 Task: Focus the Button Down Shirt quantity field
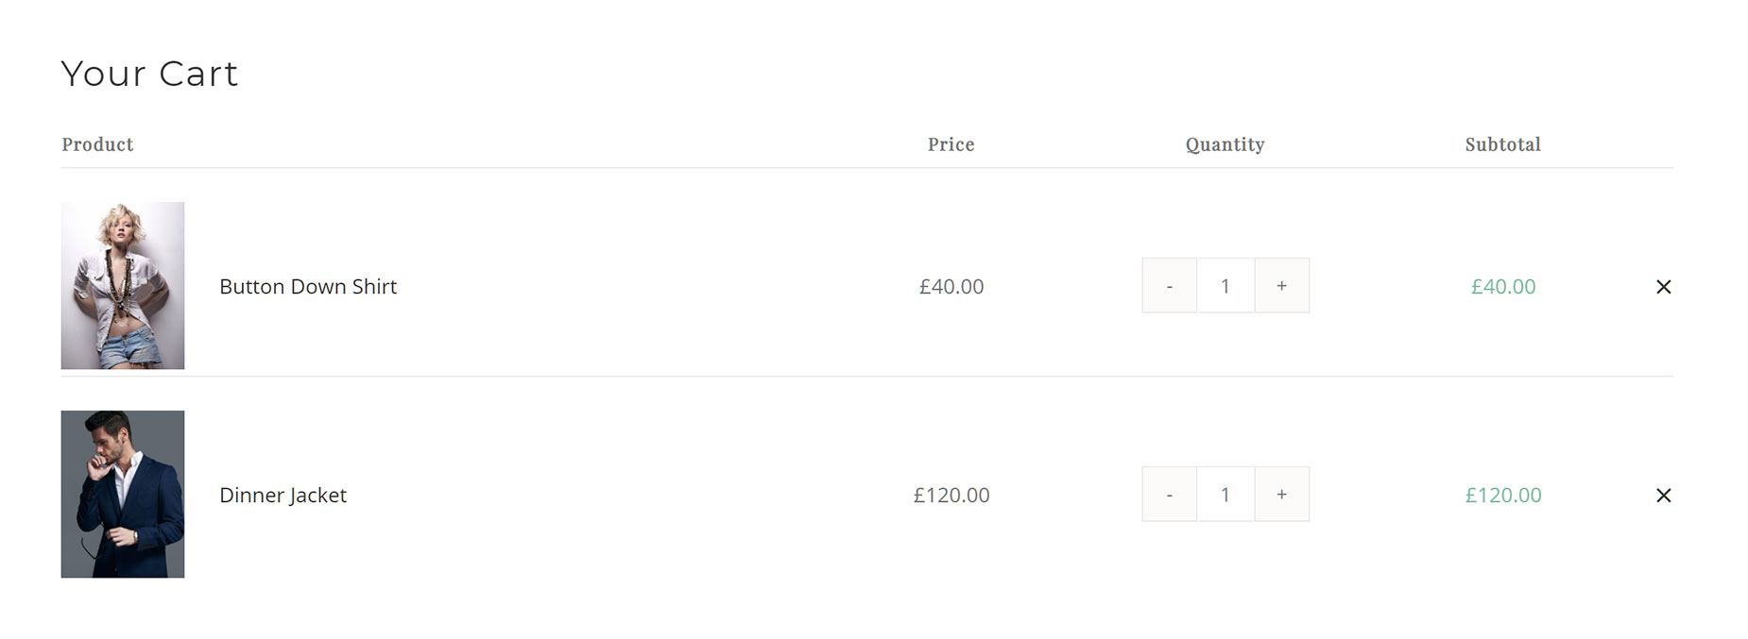coord(1225,285)
